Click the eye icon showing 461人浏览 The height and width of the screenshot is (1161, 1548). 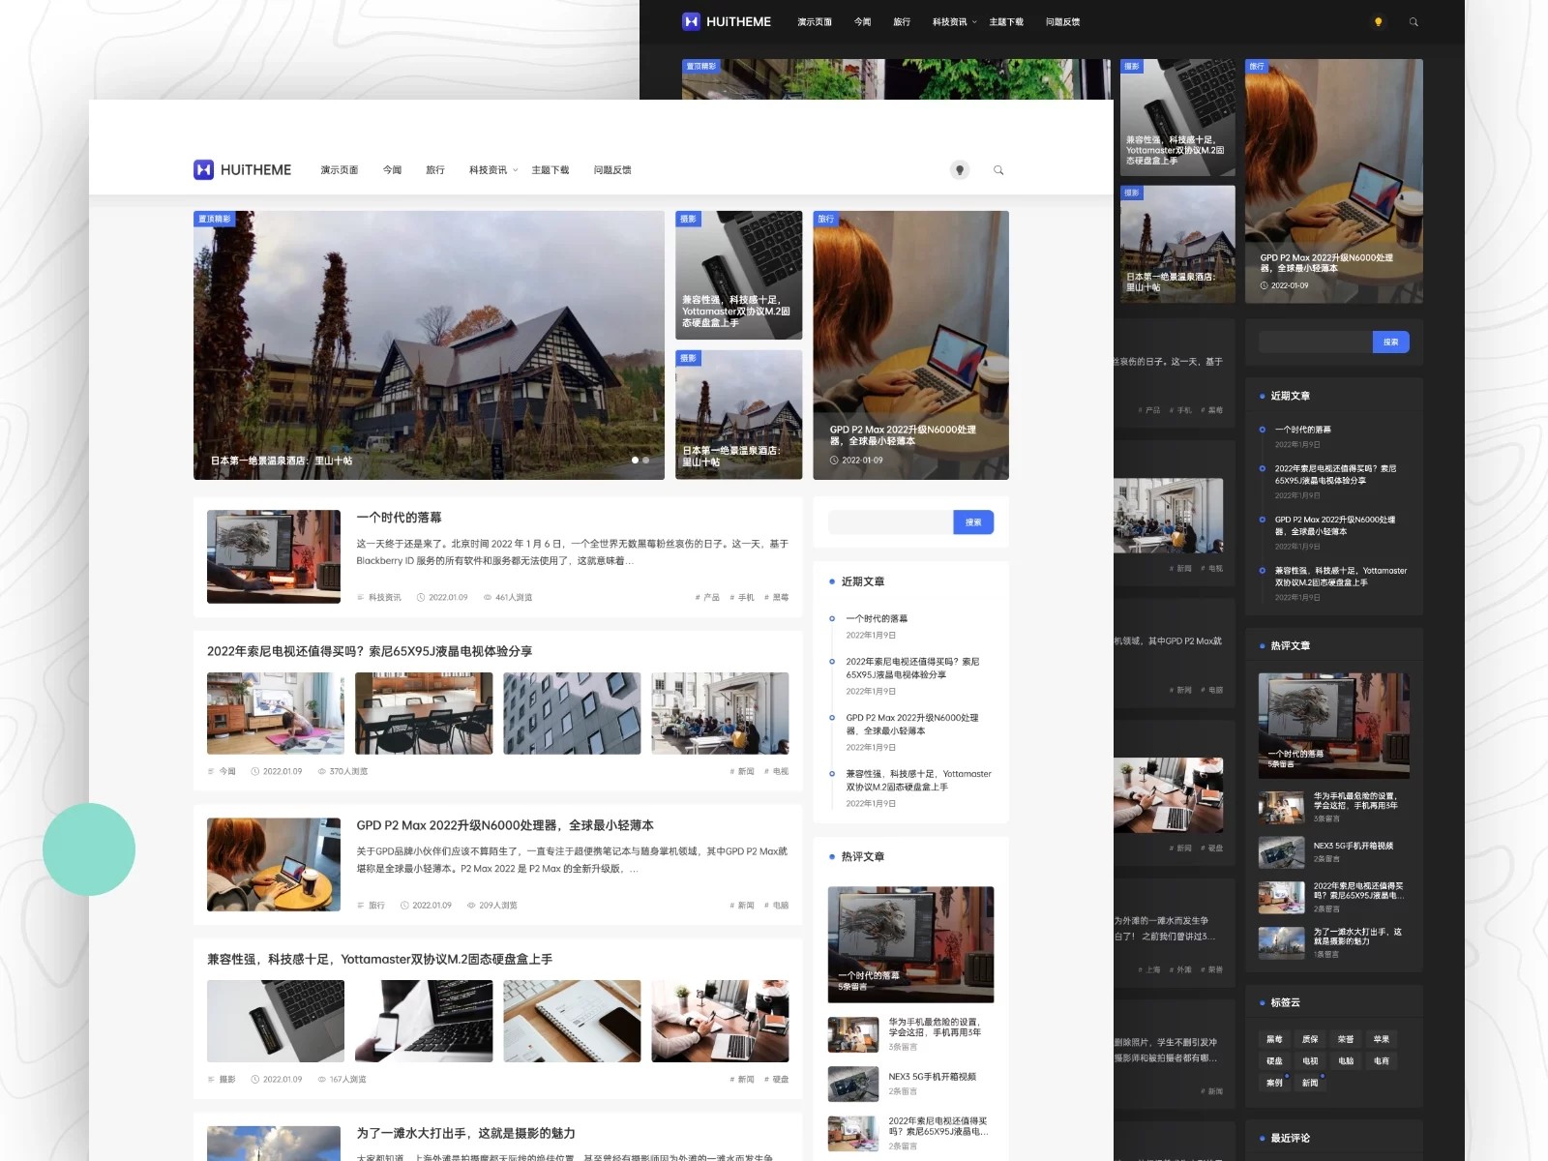click(488, 597)
